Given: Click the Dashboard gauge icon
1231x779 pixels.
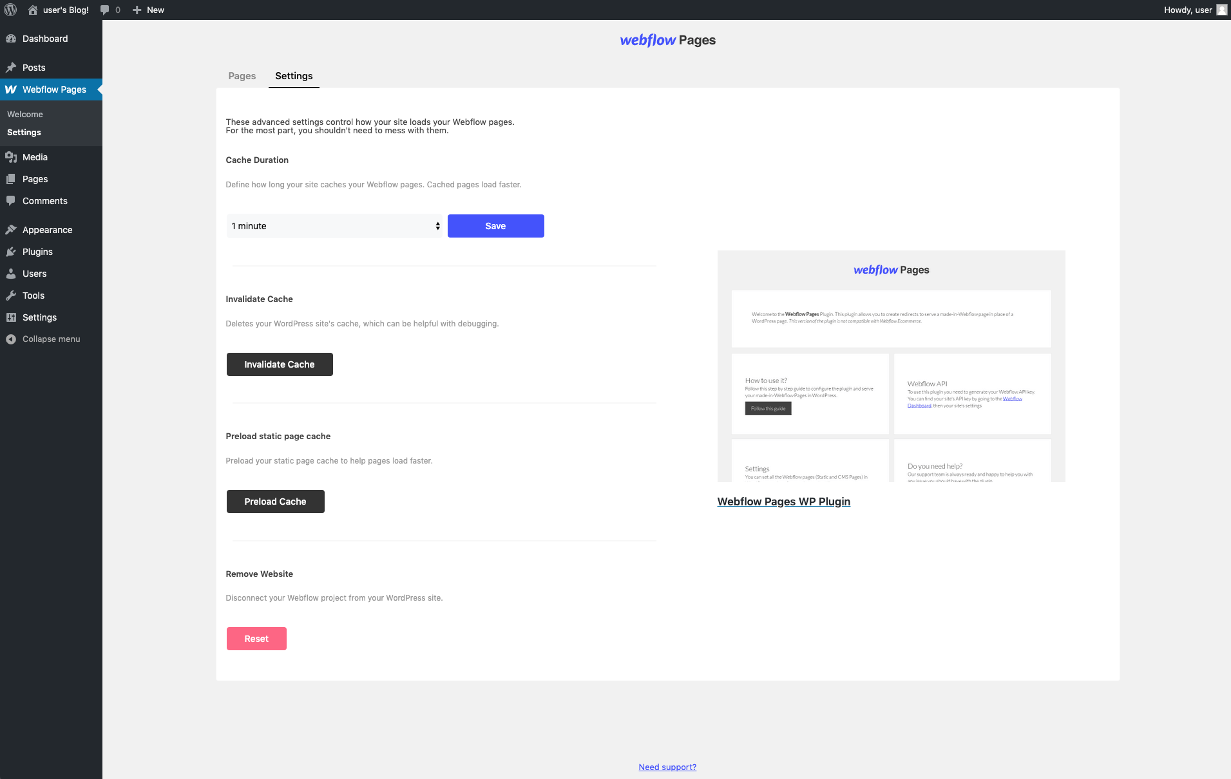Looking at the screenshot, I should pos(11,39).
